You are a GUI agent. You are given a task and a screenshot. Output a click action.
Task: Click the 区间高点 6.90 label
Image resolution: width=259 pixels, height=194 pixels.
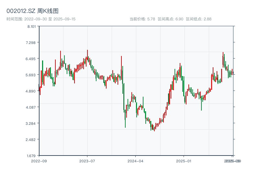click(x=170, y=19)
